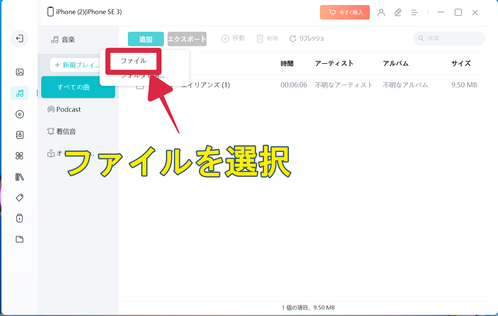This screenshot has height=316, width=498.
Task: Open the Photos section in sidebar
Action: pos(20,72)
